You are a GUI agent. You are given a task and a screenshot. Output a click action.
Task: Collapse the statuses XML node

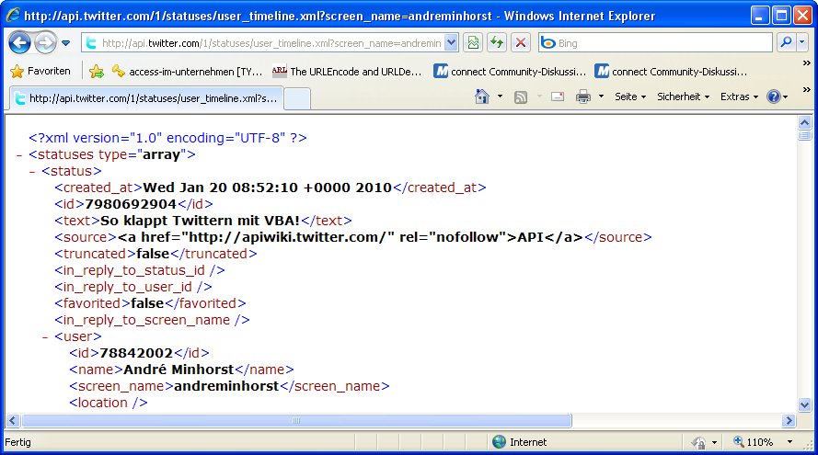click(19, 154)
